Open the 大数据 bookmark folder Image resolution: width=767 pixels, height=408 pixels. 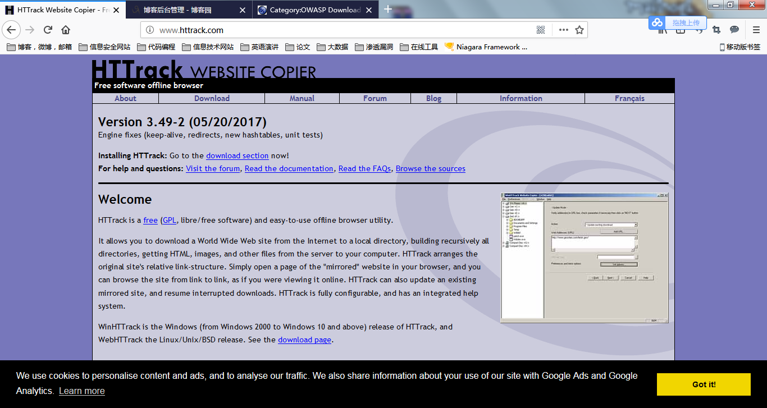click(x=332, y=47)
